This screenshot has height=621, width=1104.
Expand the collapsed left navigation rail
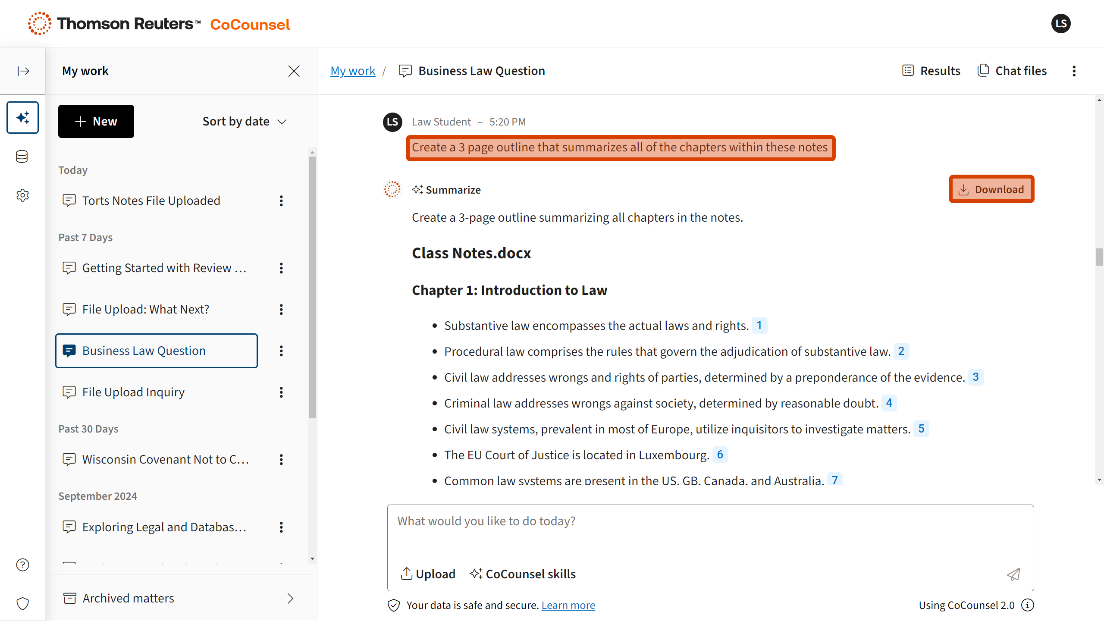coord(23,71)
